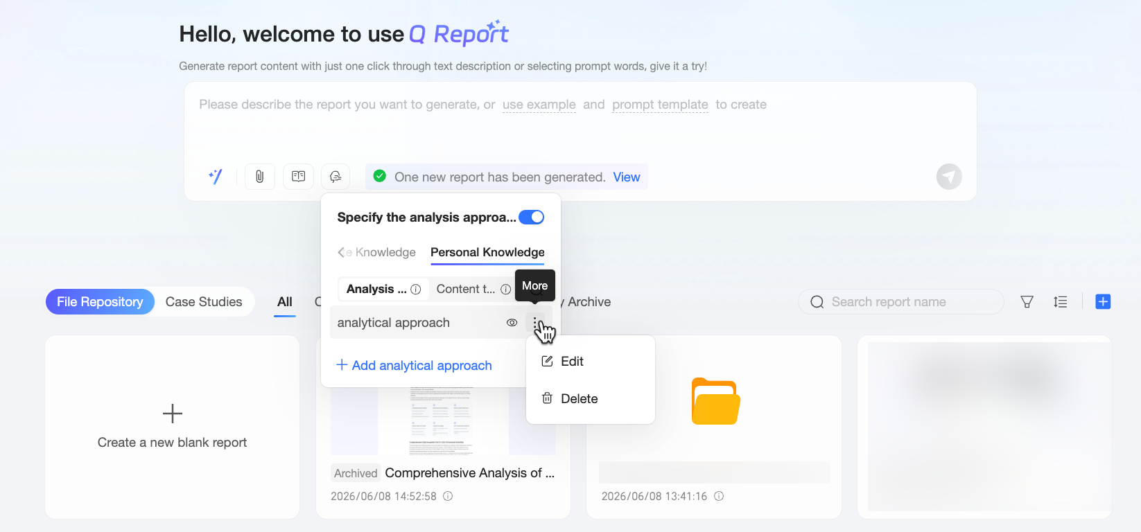The height and width of the screenshot is (532, 1141).
Task: Open the orange folder icon
Action: pos(715,401)
